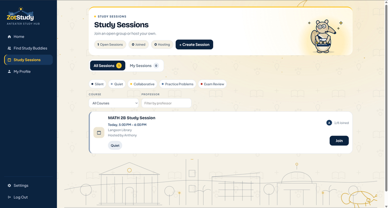Click 'Today, 5:00 PM – 6:00 PM' text
This screenshot has width=388, height=208.
[127, 125]
